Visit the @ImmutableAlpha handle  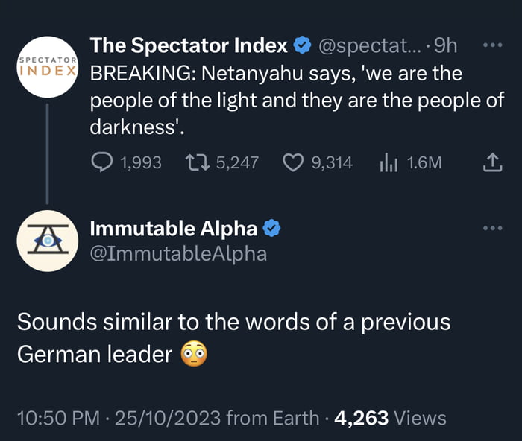[177, 253]
